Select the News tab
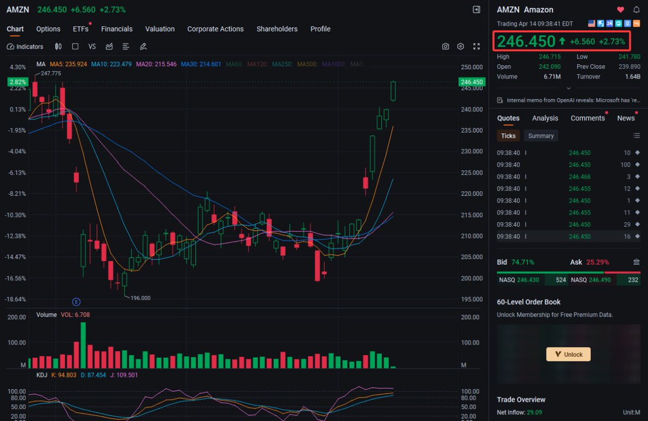Screen dimensions: 648x421 click(x=626, y=118)
